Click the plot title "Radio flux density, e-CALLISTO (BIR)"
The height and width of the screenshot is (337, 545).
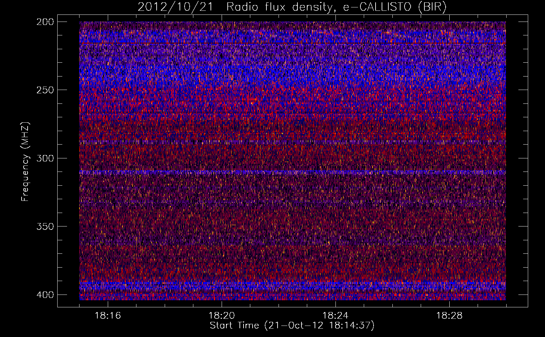[x=336, y=7]
